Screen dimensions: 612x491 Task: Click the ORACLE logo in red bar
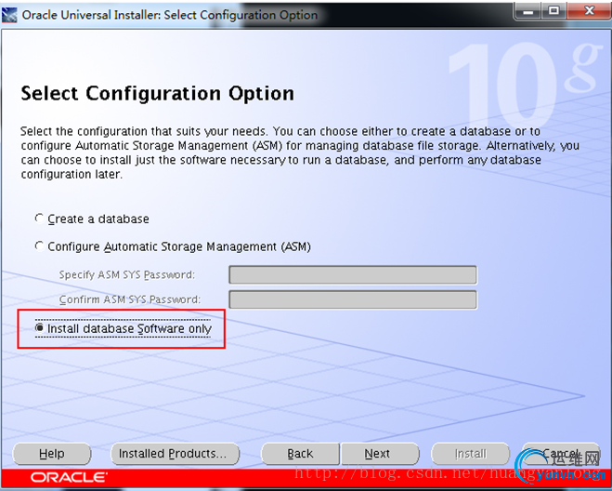(x=69, y=477)
